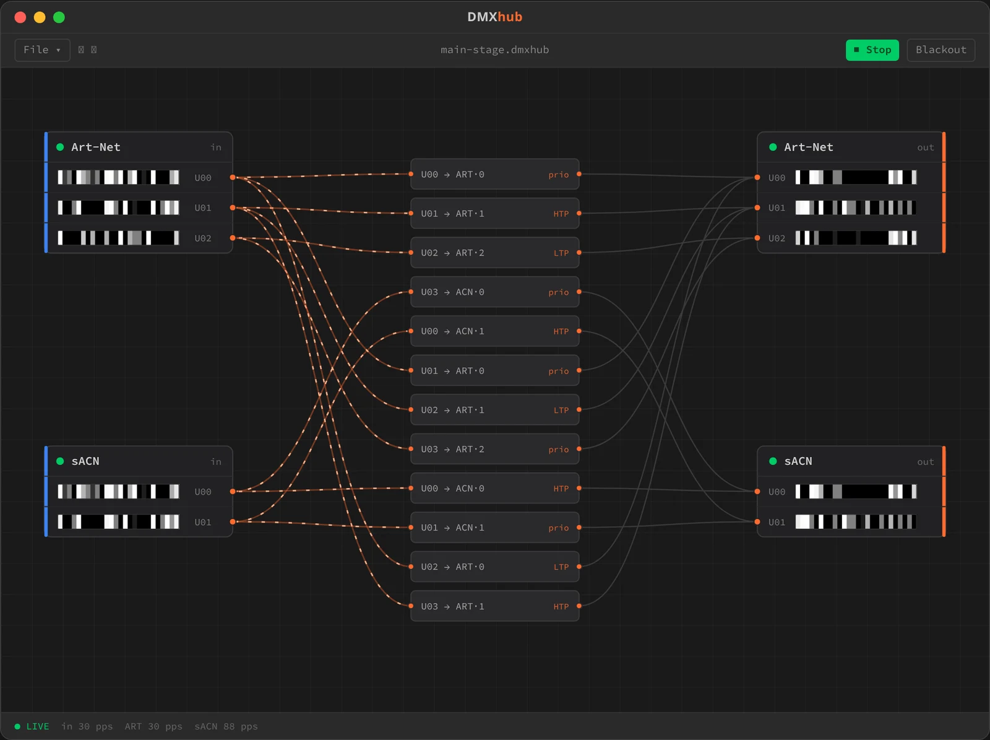The image size is (990, 740).
Task: Click the "sACN 88 pps" status entry
Action: tap(226, 726)
